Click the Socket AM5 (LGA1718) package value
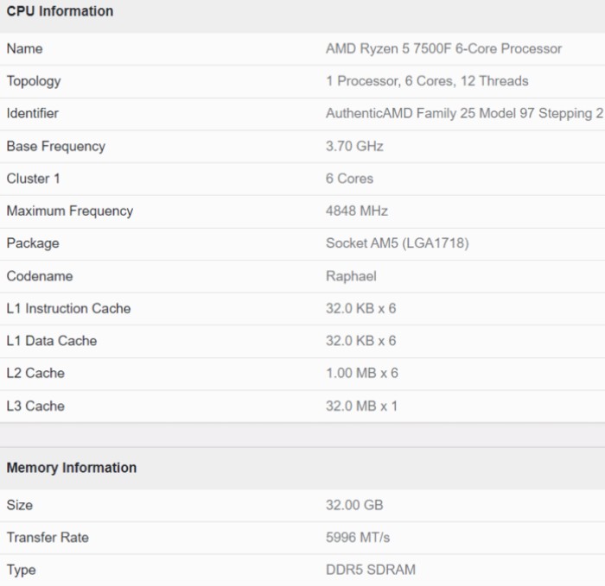 397,243
